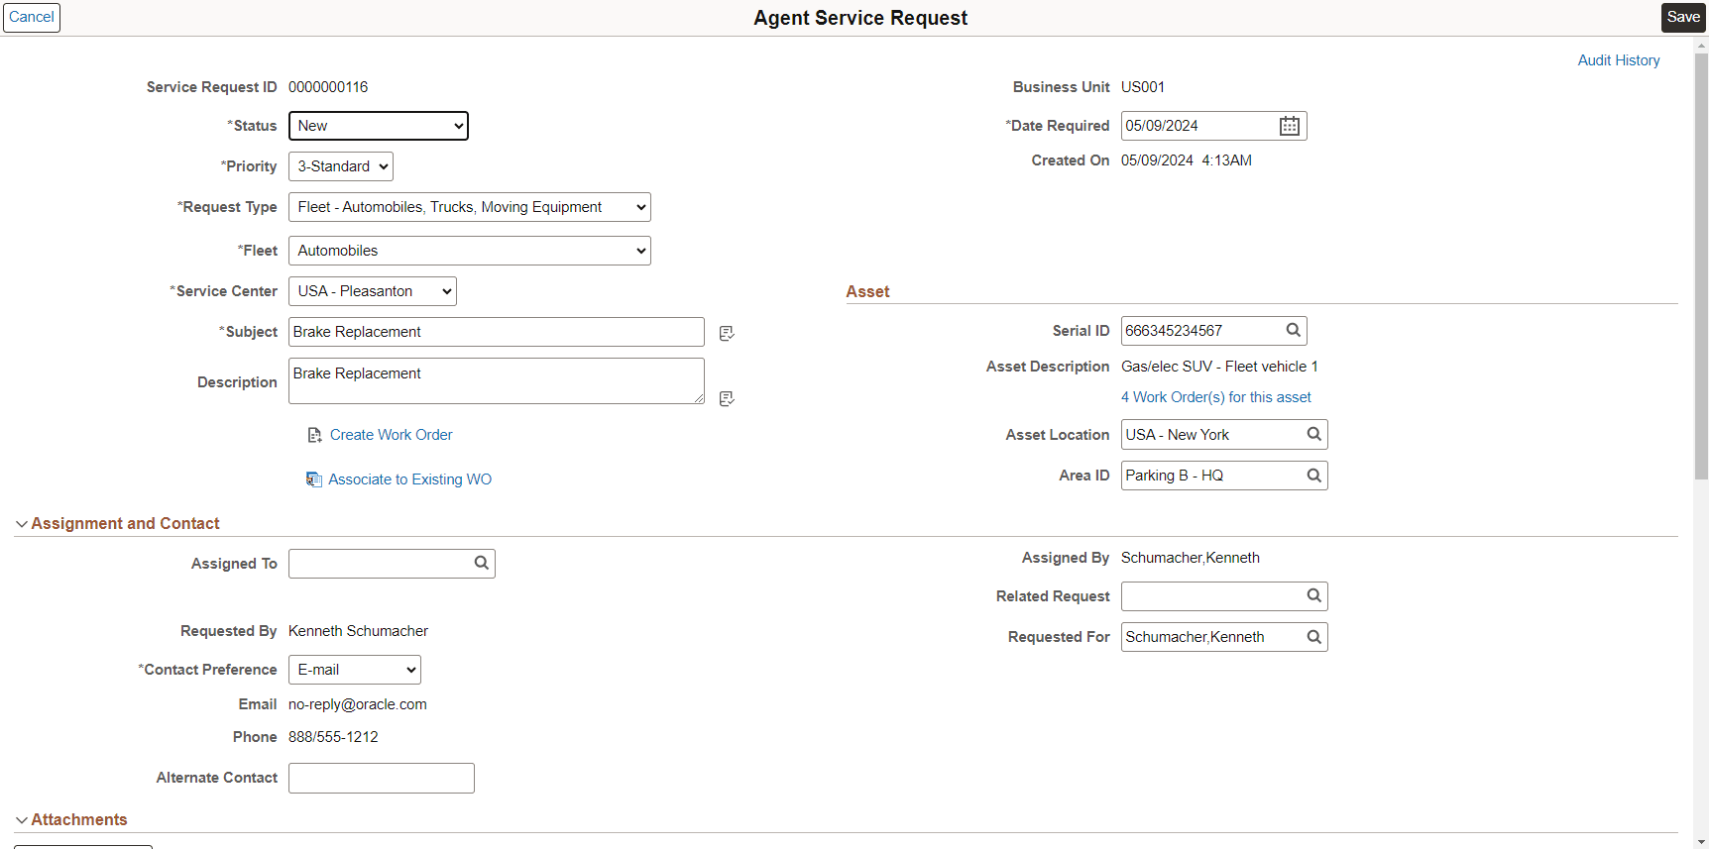
Task: Collapse the Assignment and Contact section
Action: 22,524
